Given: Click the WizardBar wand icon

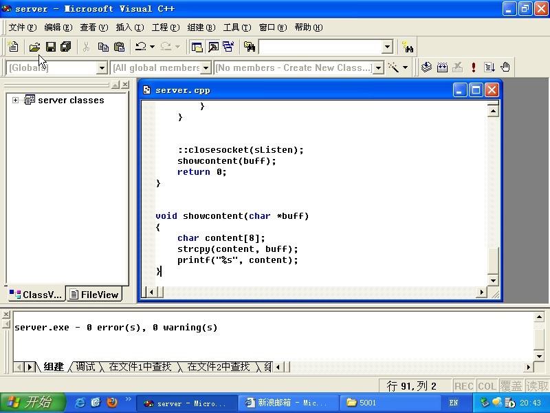Looking at the screenshot, I should point(393,67).
